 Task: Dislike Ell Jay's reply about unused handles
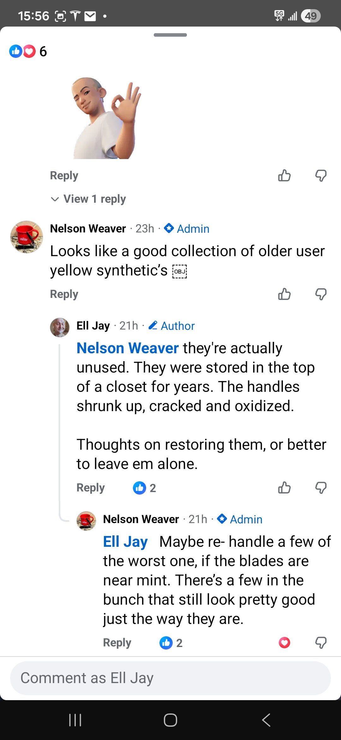coord(321,488)
